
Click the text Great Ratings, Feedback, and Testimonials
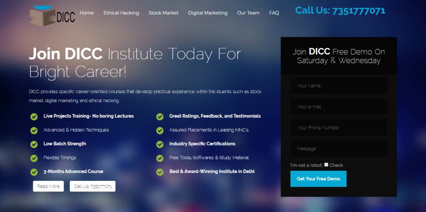click(215, 116)
